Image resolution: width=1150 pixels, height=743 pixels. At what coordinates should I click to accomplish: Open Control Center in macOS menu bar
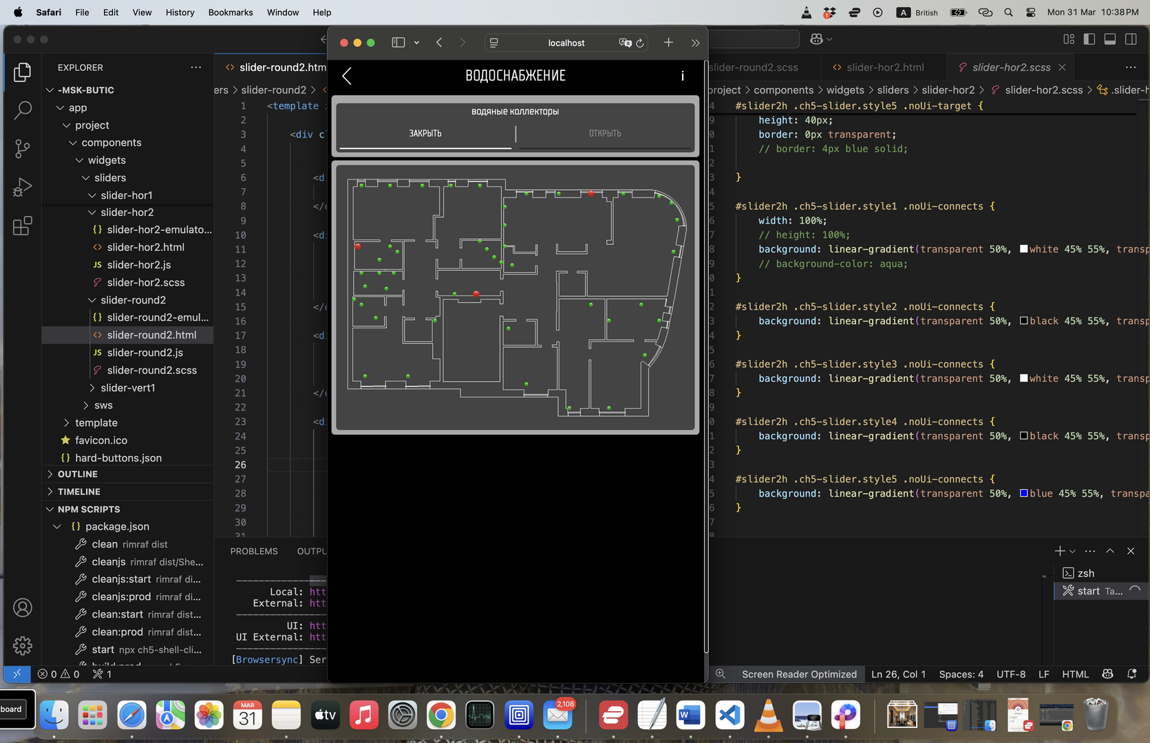click(x=1031, y=12)
